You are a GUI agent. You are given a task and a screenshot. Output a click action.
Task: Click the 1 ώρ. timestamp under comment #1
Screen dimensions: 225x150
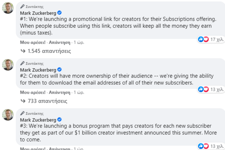(x=79, y=42)
